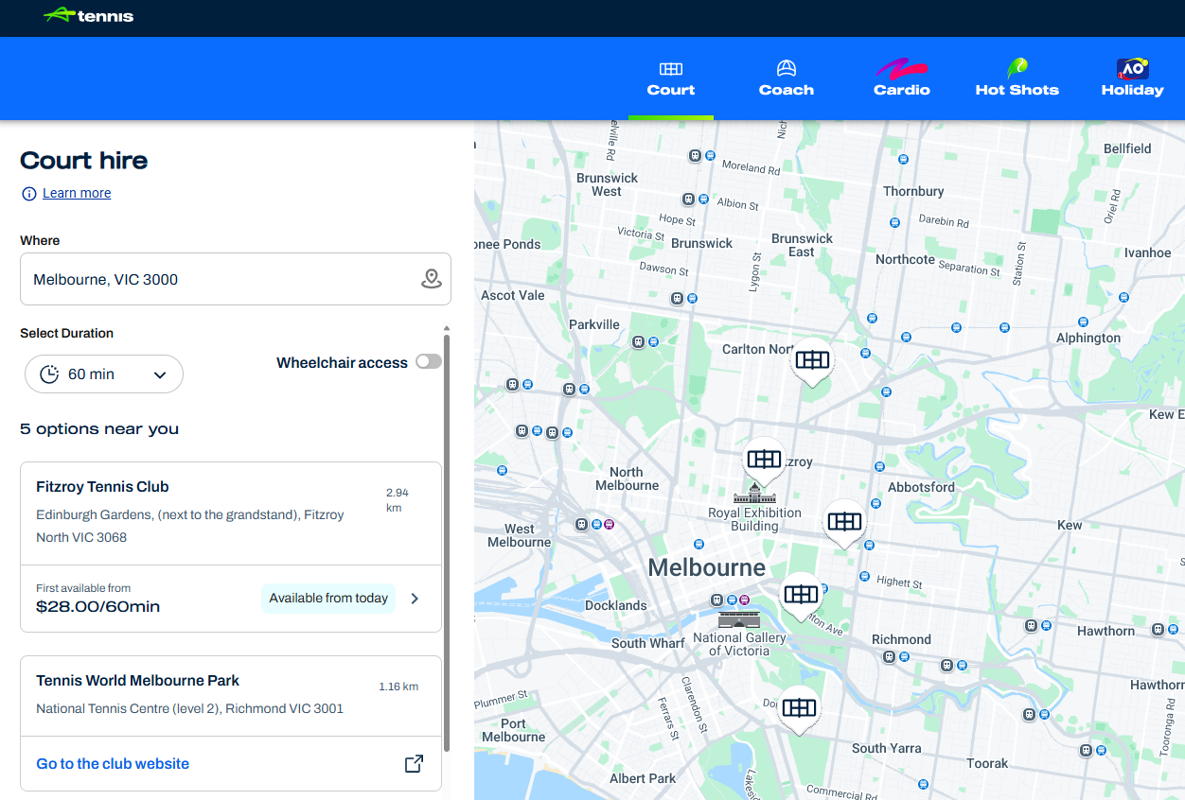Click the court map marker near Carlton North
The width and height of the screenshot is (1185, 800).
pos(812,360)
